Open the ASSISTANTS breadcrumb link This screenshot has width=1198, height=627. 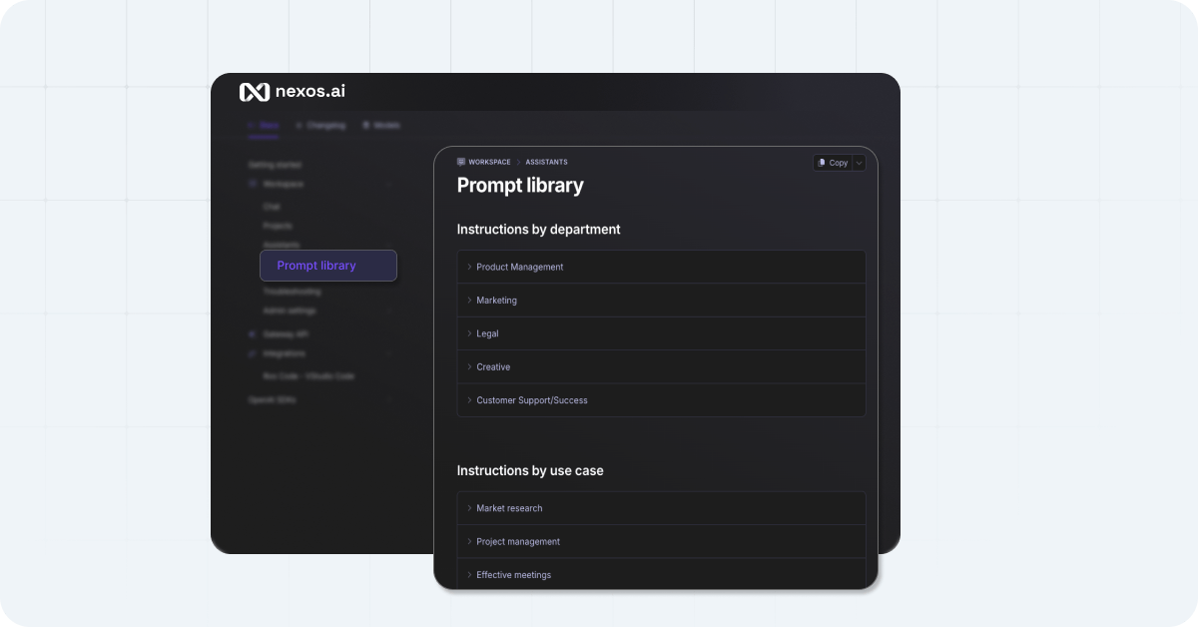tap(547, 161)
